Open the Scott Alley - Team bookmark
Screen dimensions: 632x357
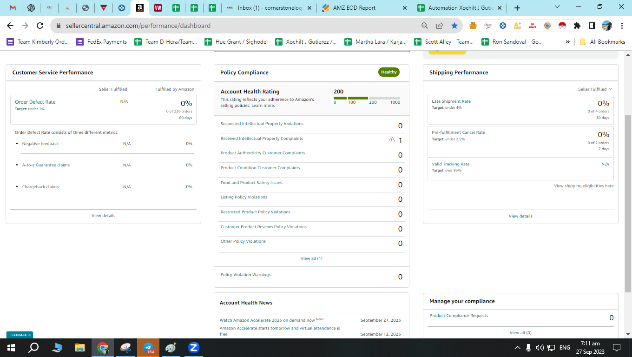pos(444,42)
